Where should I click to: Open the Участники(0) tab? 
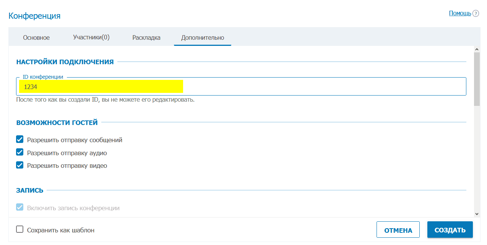[91, 37]
